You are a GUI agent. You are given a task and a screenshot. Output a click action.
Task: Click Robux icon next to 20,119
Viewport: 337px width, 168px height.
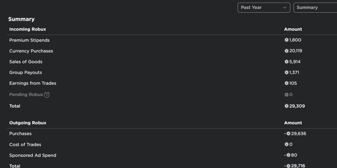[x=286, y=51]
